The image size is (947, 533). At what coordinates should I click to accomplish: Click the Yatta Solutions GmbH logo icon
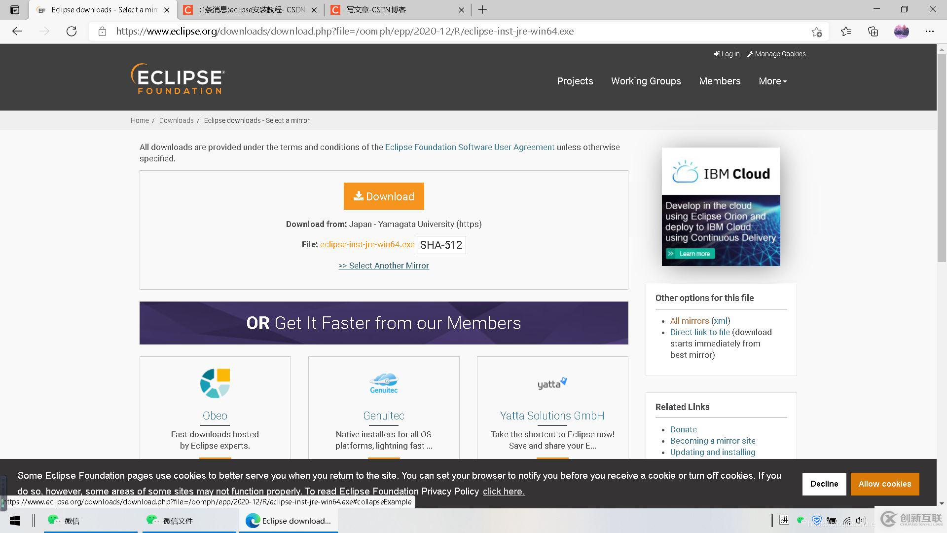551,382
